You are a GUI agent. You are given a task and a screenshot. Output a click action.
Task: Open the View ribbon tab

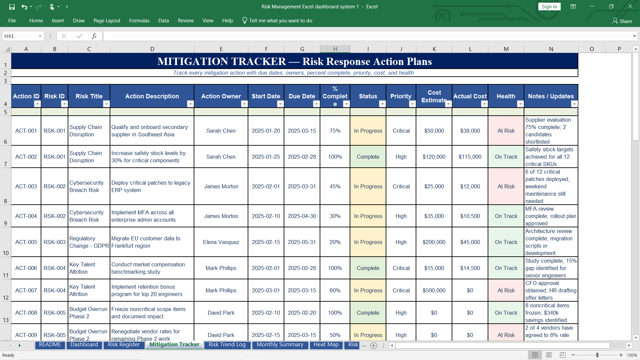click(x=208, y=21)
